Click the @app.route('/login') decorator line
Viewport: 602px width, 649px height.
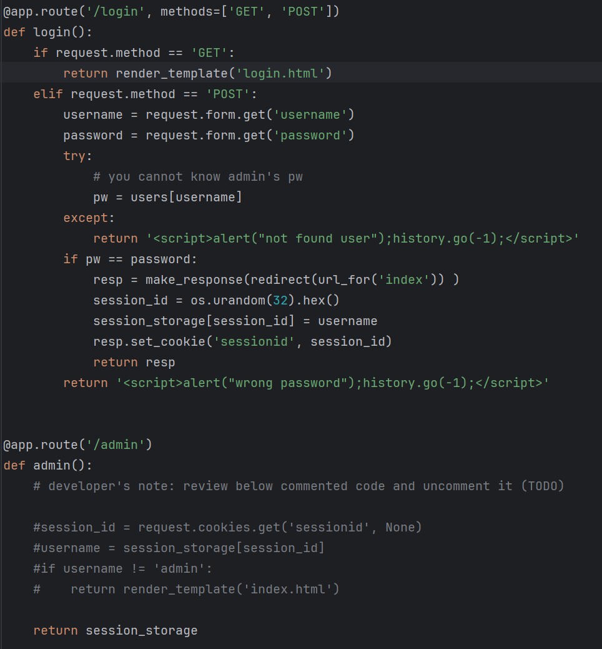click(x=171, y=12)
